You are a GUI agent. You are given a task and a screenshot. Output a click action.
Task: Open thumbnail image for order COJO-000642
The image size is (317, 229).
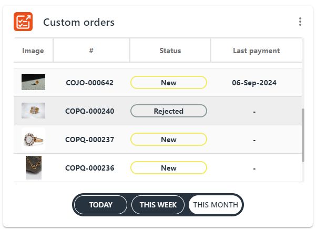(x=33, y=82)
